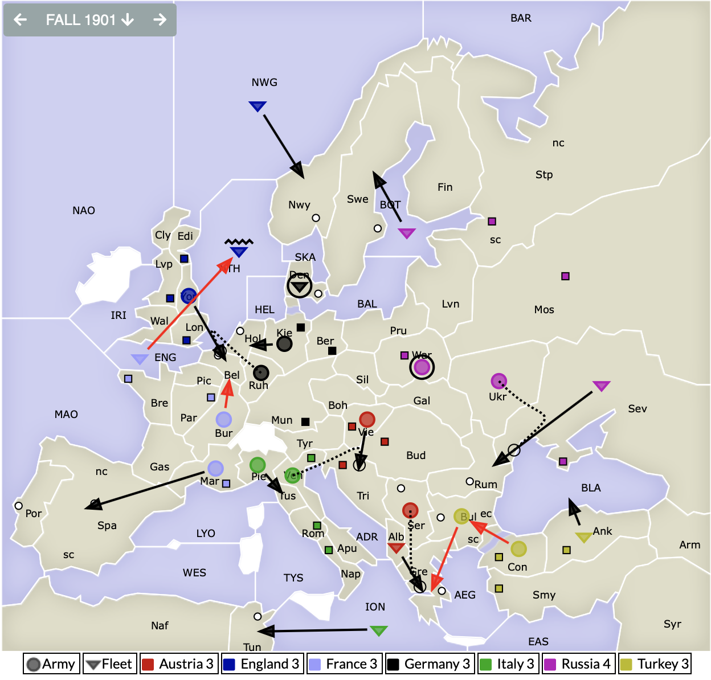Click the WES sea region label
The height and width of the screenshot is (680, 711).
tap(194, 573)
